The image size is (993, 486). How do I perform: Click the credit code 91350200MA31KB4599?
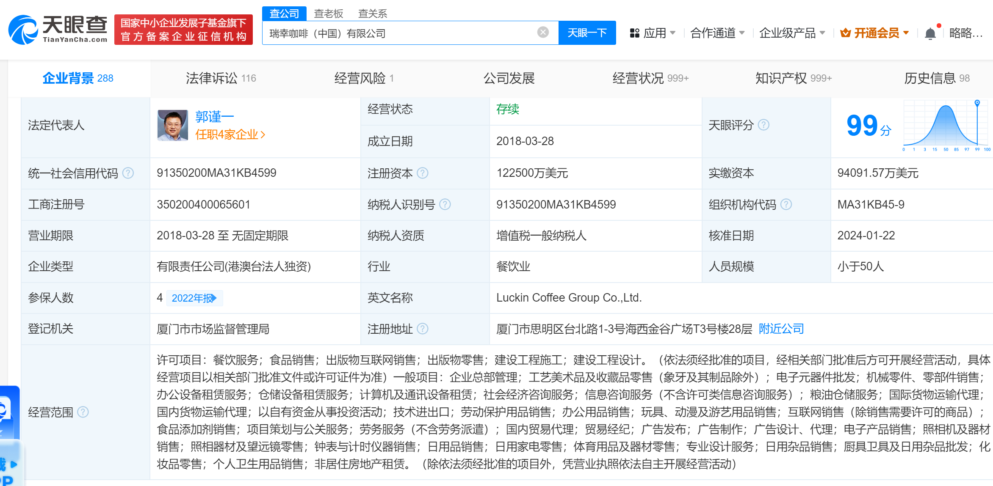point(216,173)
